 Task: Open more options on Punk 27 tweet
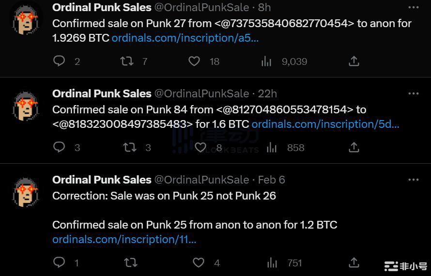tap(413, 7)
